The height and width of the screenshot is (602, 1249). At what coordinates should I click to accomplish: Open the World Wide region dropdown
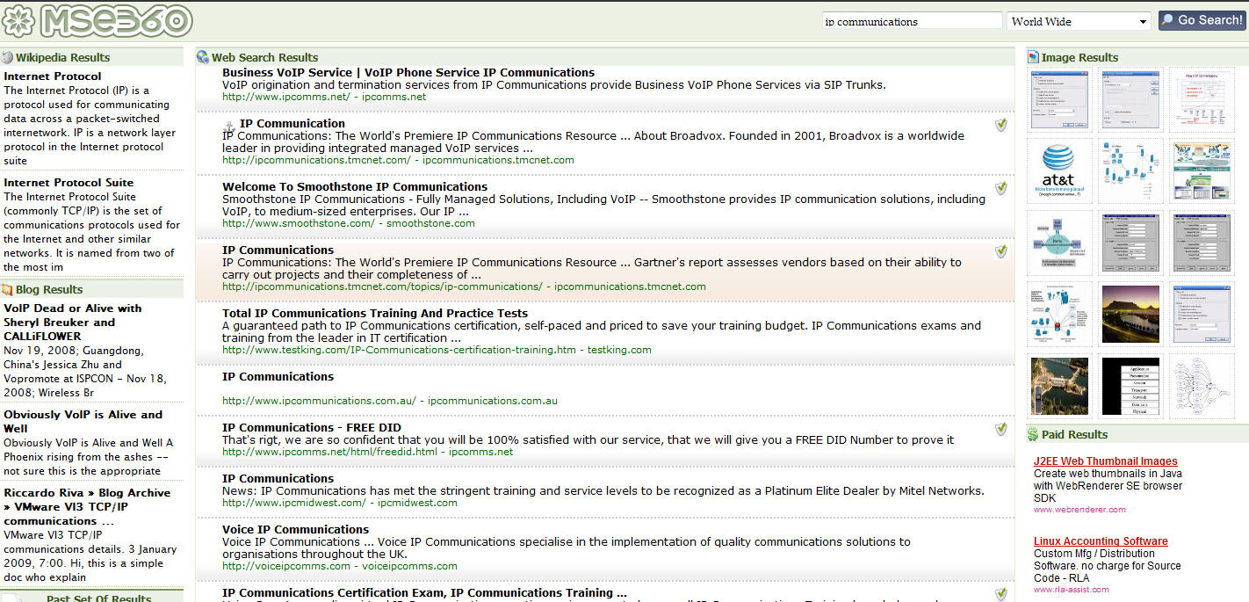tap(1079, 21)
